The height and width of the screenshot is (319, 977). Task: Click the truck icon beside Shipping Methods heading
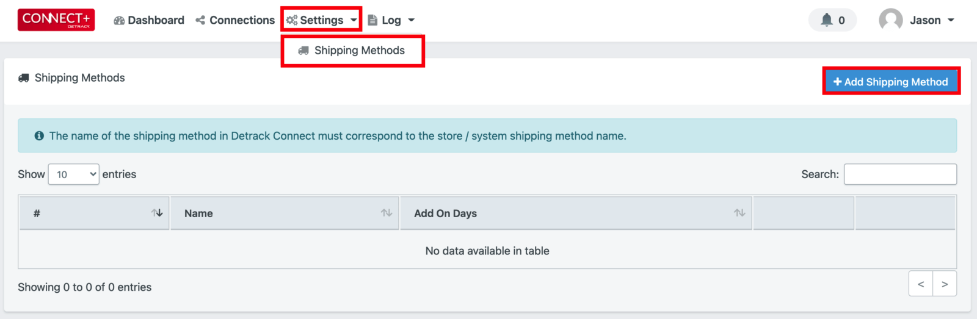click(24, 78)
